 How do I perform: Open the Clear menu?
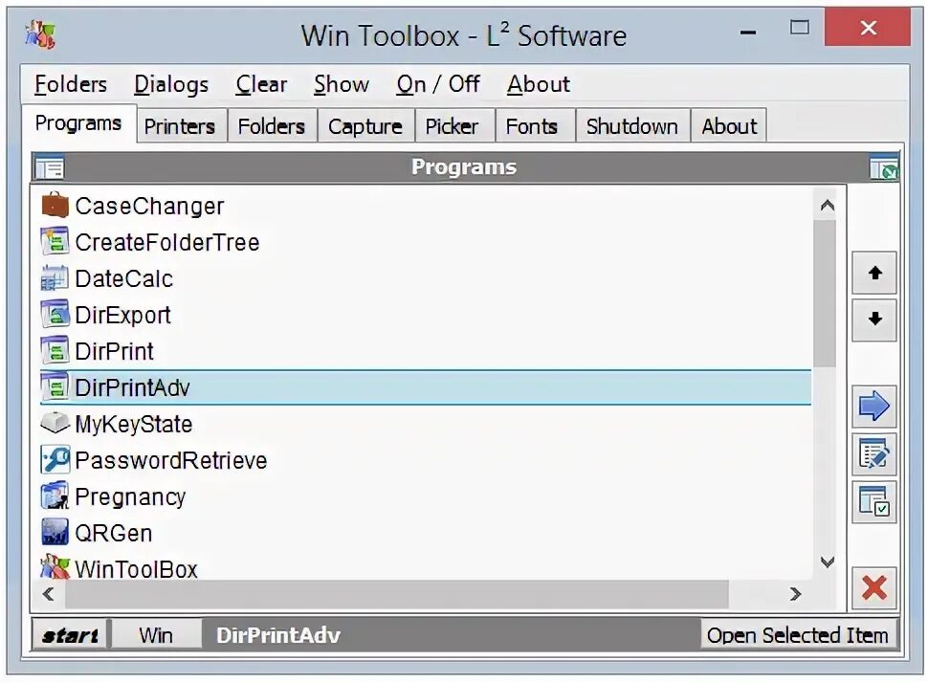[x=261, y=84]
